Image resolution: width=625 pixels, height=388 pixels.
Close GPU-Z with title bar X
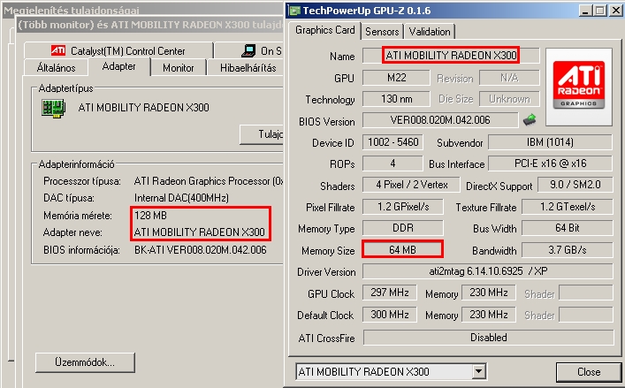point(615,11)
